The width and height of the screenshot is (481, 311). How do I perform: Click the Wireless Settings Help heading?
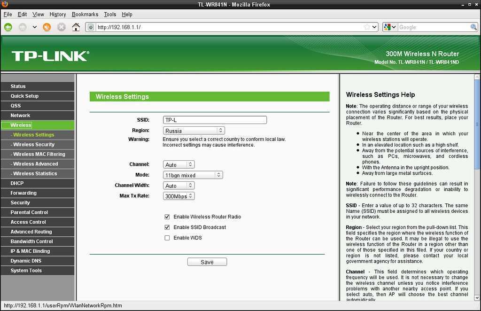tap(380, 95)
